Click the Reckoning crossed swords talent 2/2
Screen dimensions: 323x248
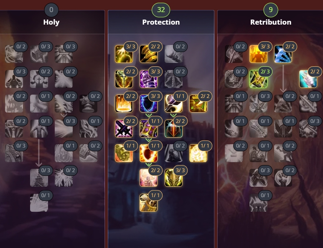click(124, 128)
